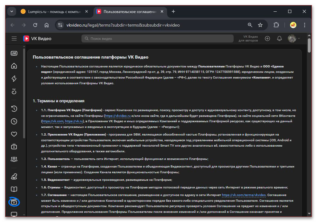Open subscriptions people icon in sidebar
This screenshot has height=222, width=317.
click(x=14, y=159)
